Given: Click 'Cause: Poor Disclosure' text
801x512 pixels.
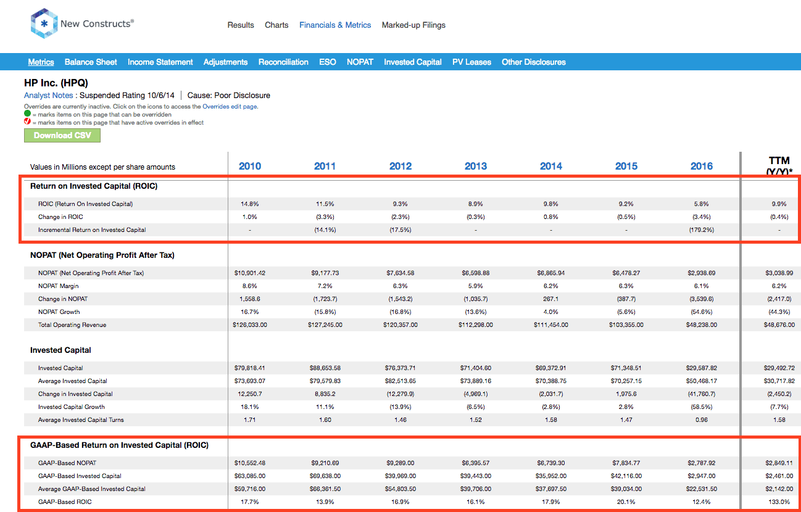Looking at the screenshot, I should click(229, 96).
